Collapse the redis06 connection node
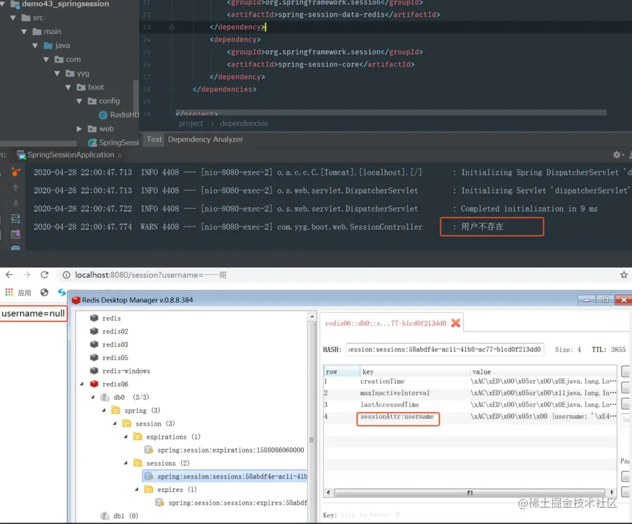The height and width of the screenshot is (524, 632). (82, 384)
